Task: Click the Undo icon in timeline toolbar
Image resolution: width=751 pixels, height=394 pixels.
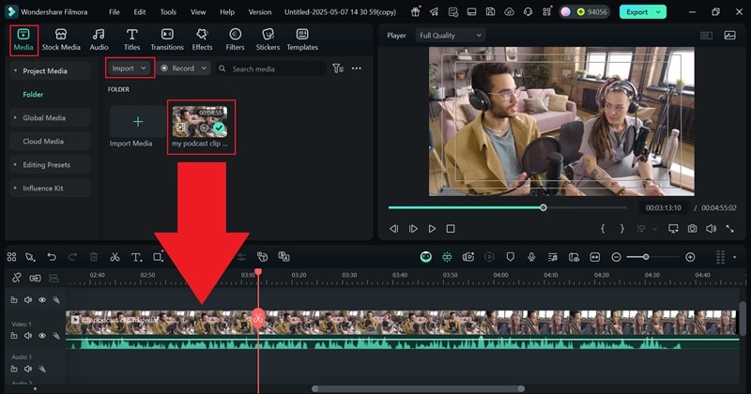Action: 52,257
